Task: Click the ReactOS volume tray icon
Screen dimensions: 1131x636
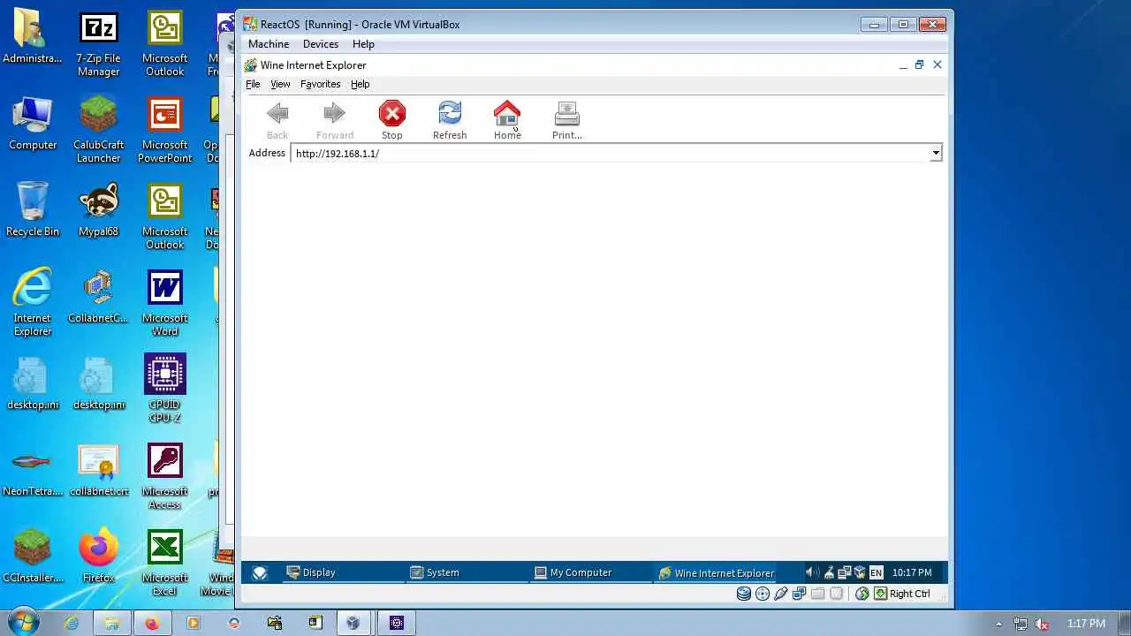Action: pyautogui.click(x=813, y=572)
